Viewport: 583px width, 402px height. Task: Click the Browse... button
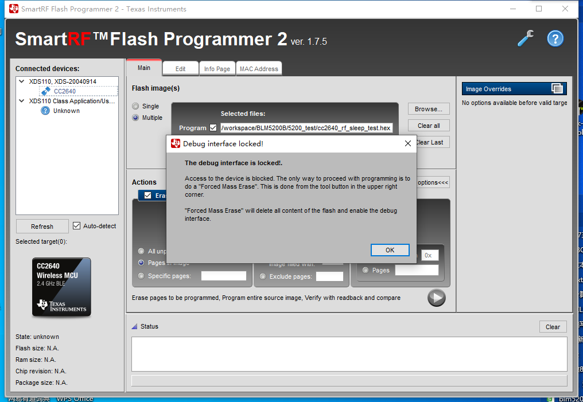tap(428, 109)
